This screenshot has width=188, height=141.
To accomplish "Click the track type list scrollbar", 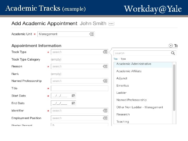I will pyautogui.click(x=174, y=87).
